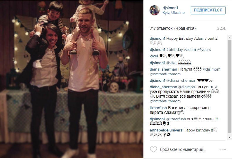
Task: Open lizaarfush commenter profile
Action: 158,108
